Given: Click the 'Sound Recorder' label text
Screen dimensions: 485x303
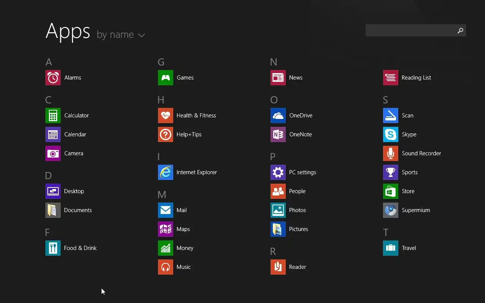Looking at the screenshot, I should point(421,153).
